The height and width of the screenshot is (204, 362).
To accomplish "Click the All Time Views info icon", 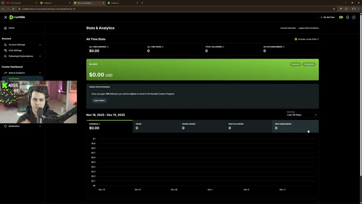I will point(163,47).
